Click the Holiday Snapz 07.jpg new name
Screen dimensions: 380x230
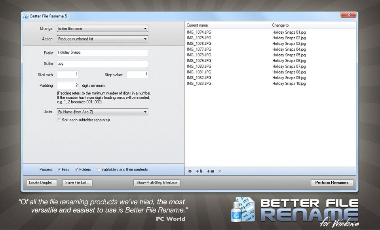point(289,66)
